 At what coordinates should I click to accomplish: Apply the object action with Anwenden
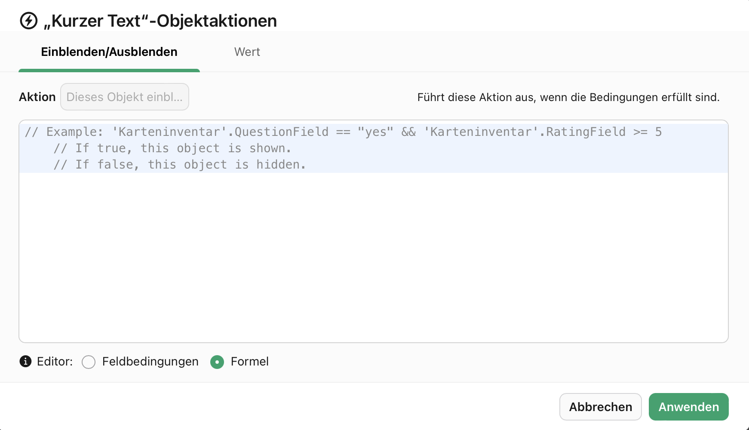coord(688,407)
